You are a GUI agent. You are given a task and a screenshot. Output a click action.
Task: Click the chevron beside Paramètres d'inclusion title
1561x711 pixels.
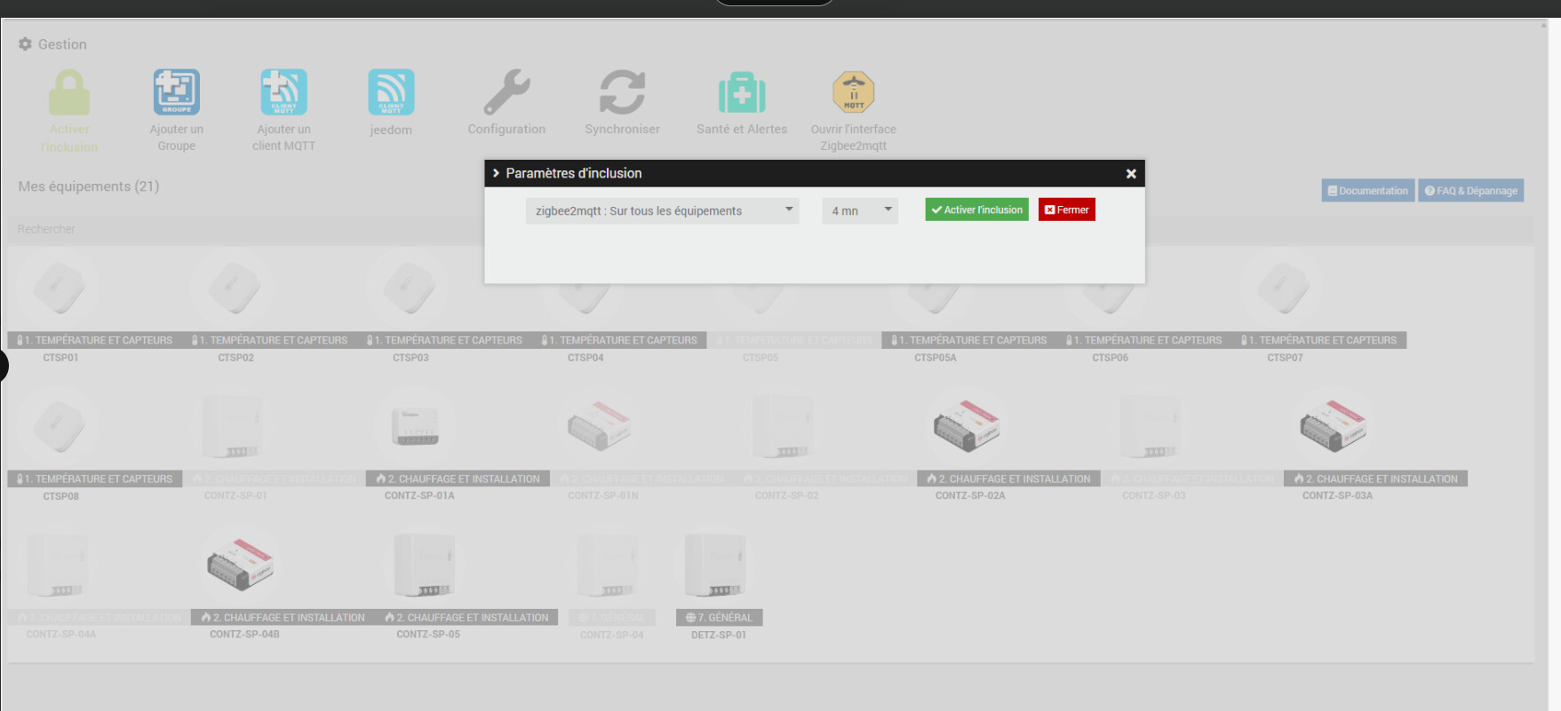(496, 173)
